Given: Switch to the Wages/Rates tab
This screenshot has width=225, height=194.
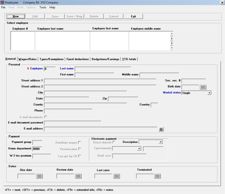Looking at the screenshot, I should click(x=27, y=59).
